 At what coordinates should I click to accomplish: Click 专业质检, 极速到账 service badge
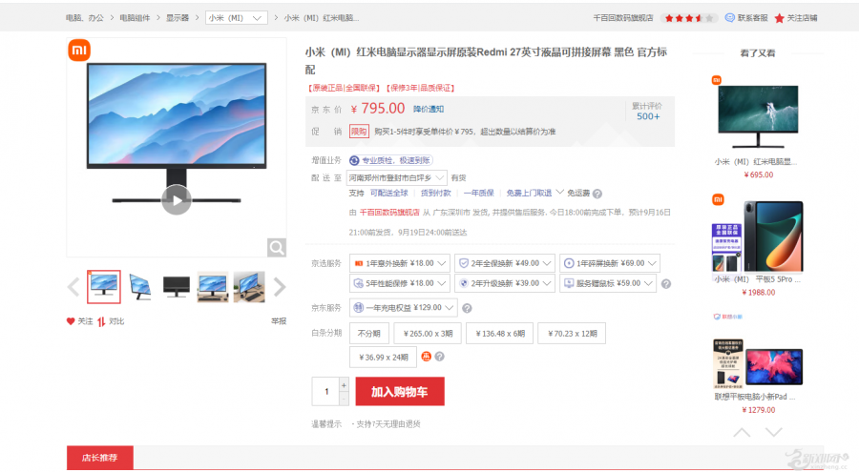[x=391, y=160]
